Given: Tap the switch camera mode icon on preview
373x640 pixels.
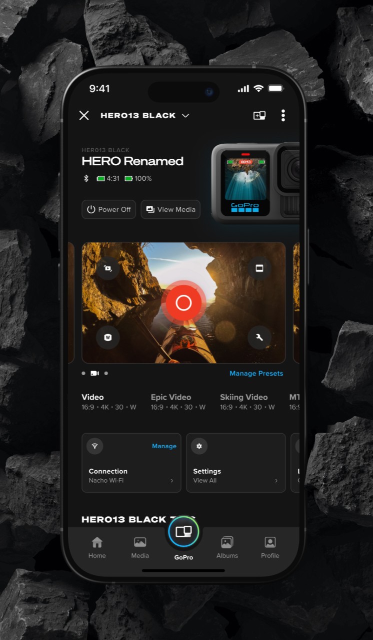Looking at the screenshot, I should coord(108,268).
